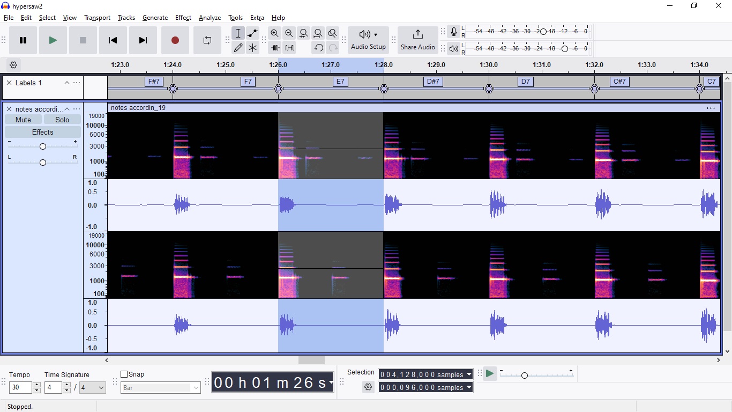
Task: Open the File menu
Action: point(9,18)
